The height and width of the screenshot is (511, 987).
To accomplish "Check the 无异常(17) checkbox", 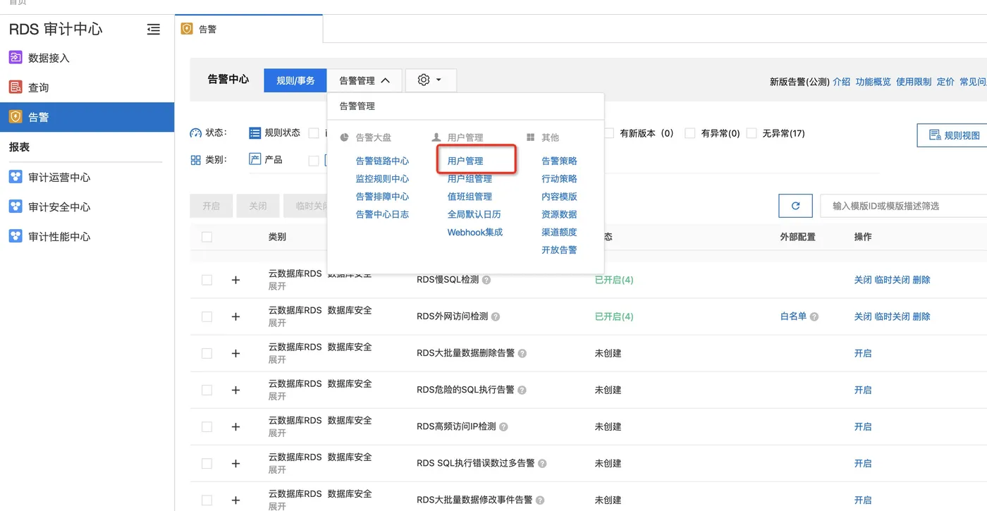I will (x=752, y=133).
